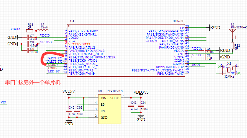Viewport: 247px width, 138px height.
Task: Click the red Chinese annotation text
Action: click(x=33, y=83)
